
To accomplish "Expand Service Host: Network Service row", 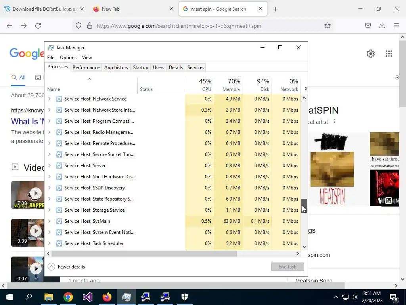I will click(x=50, y=99).
